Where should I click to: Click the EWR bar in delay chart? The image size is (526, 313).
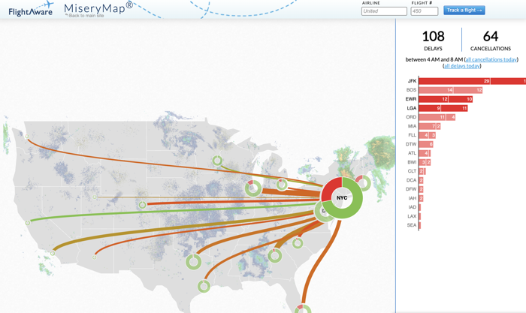click(446, 99)
